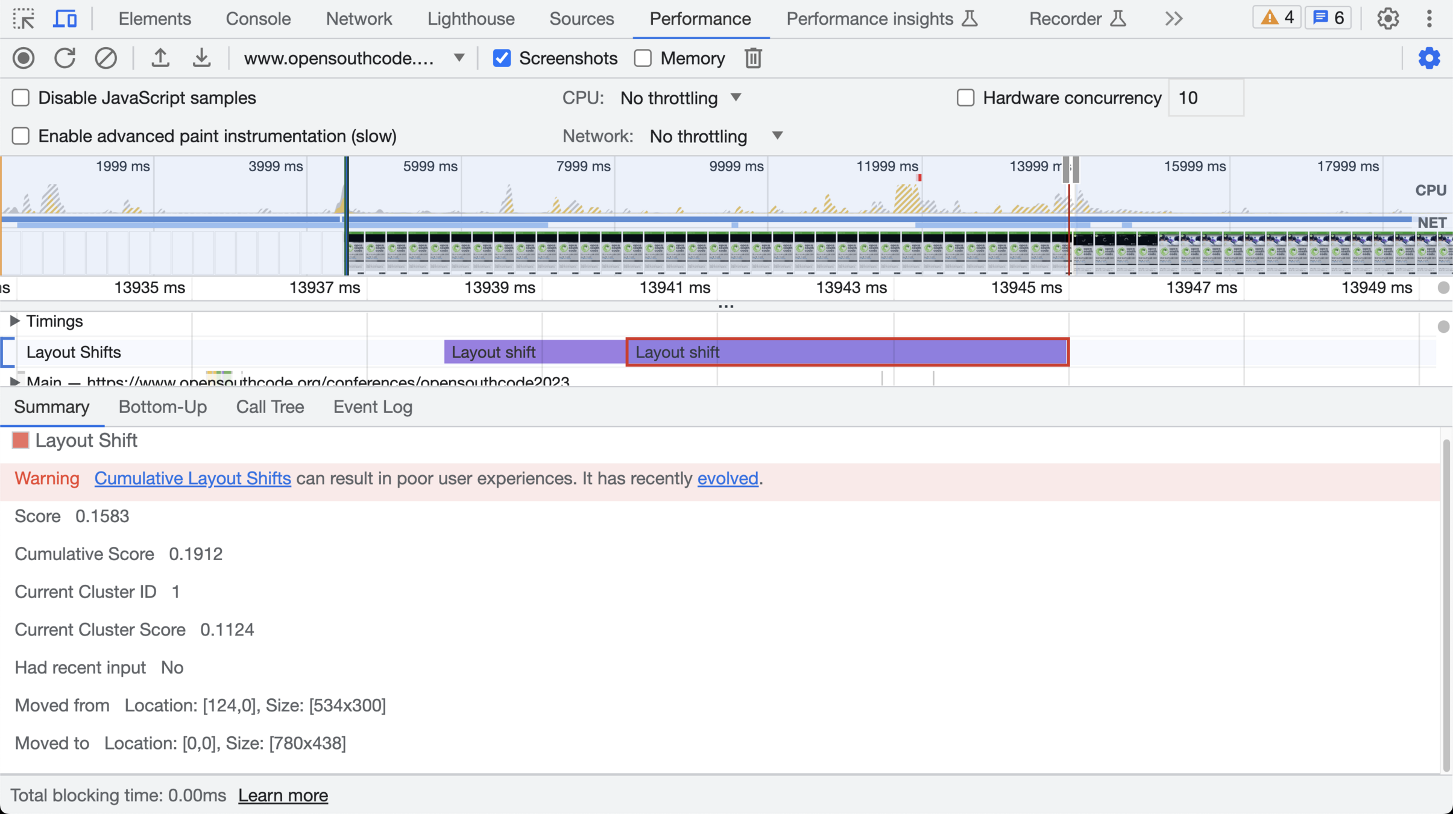
Task: Click the inspect element picker icon
Action: click(x=24, y=19)
